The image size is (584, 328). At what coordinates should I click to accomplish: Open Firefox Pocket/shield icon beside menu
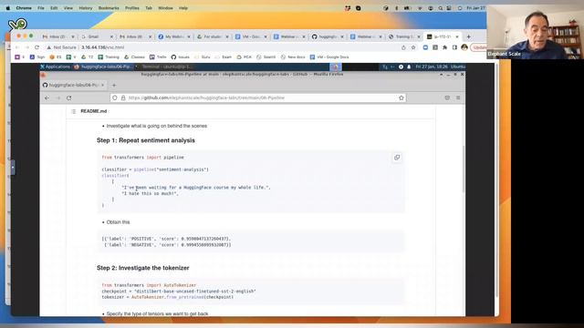coord(447,97)
